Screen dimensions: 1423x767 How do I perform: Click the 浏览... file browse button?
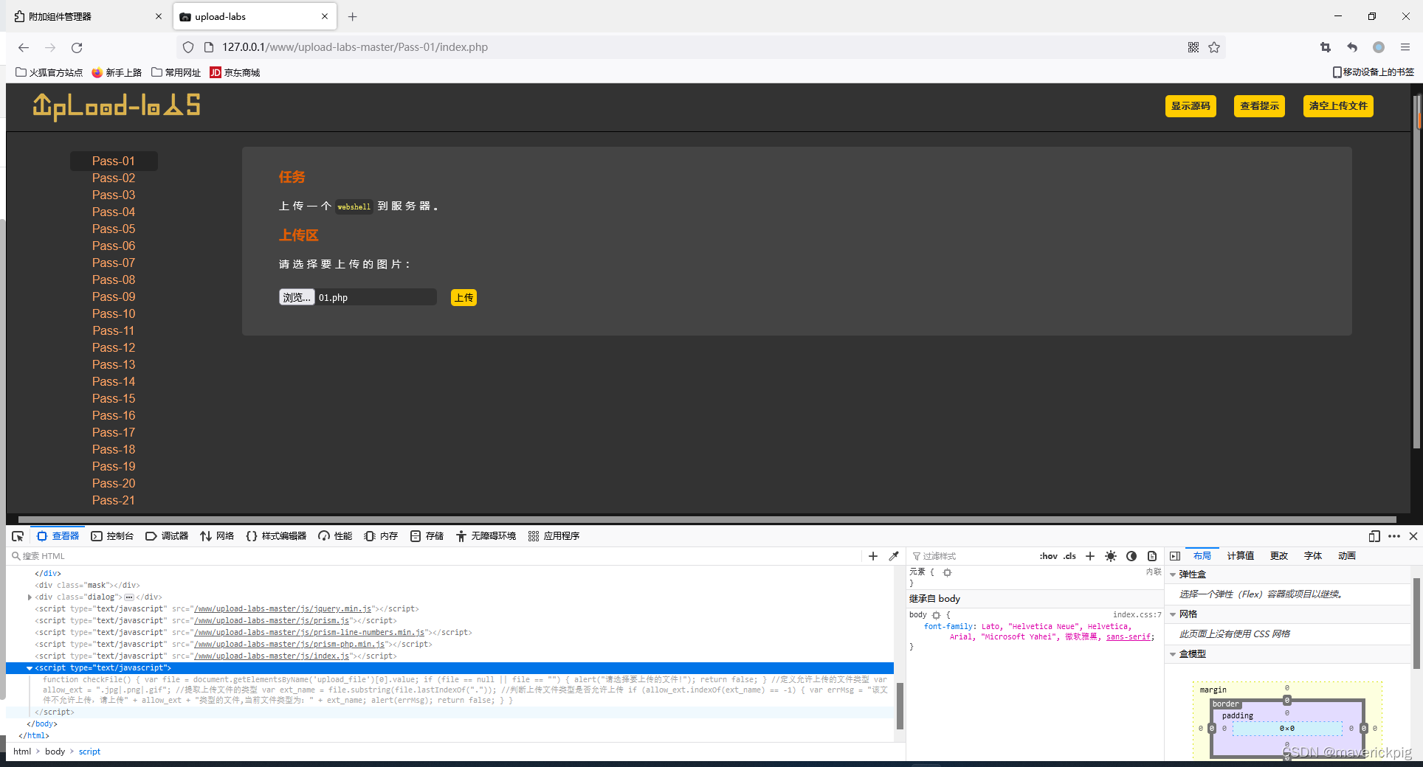click(297, 297)
